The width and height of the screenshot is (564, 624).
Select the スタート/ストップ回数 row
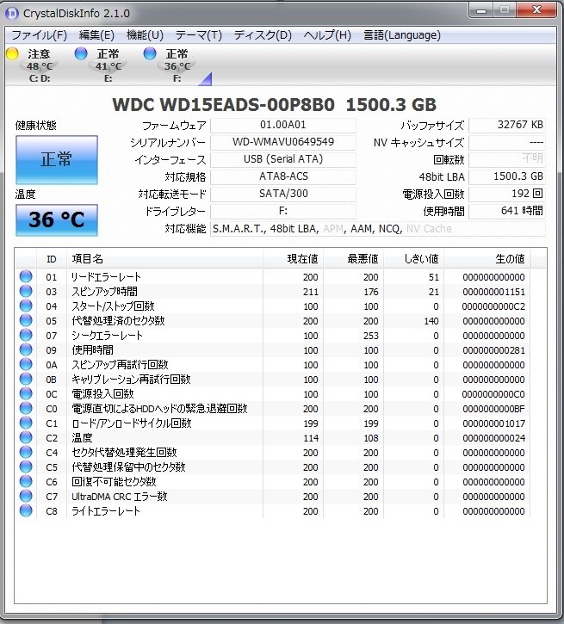pos(273,306)
